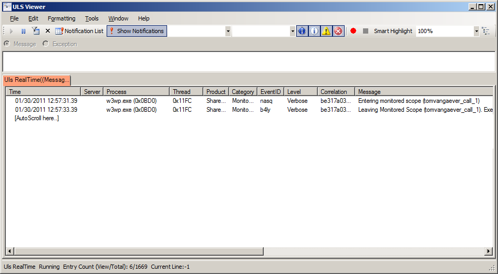Open the Formatting menu
The image size is (498, 274).
[61, 18]
